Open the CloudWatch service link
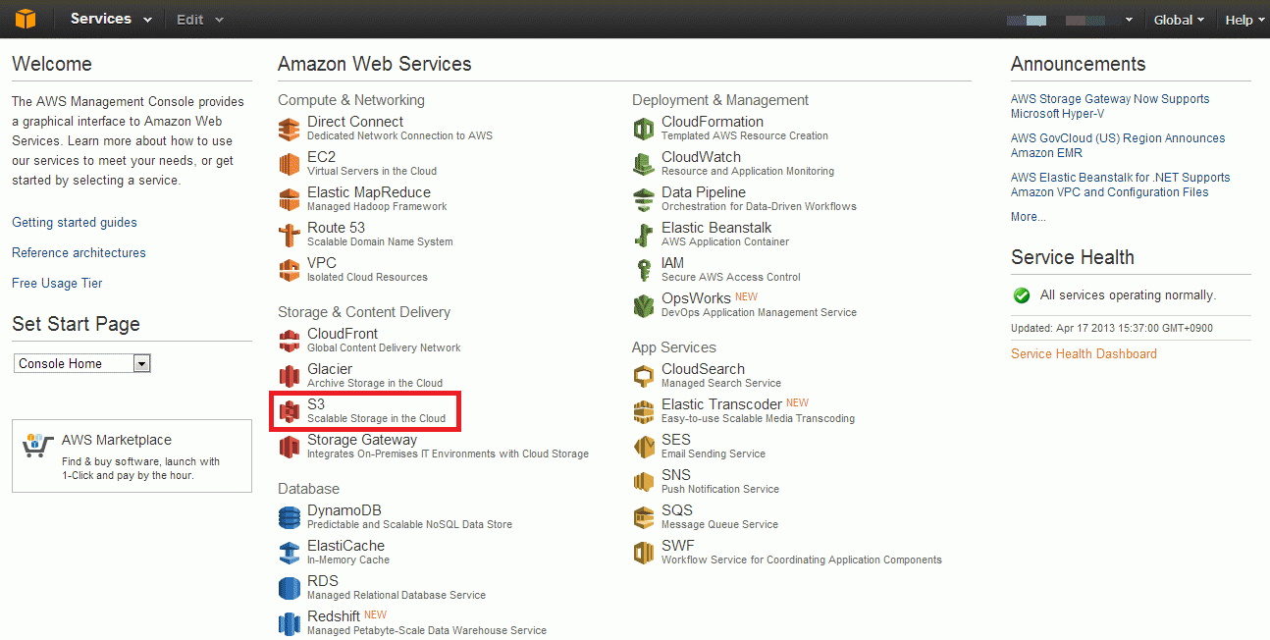This screenshot has width=1270, height=640. [701, 157]
